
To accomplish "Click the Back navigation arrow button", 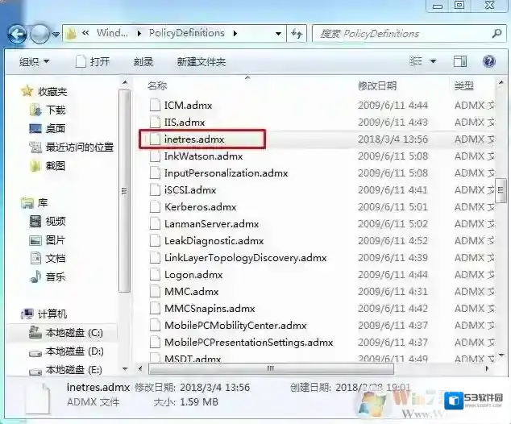I will click(x=18, y=34).
